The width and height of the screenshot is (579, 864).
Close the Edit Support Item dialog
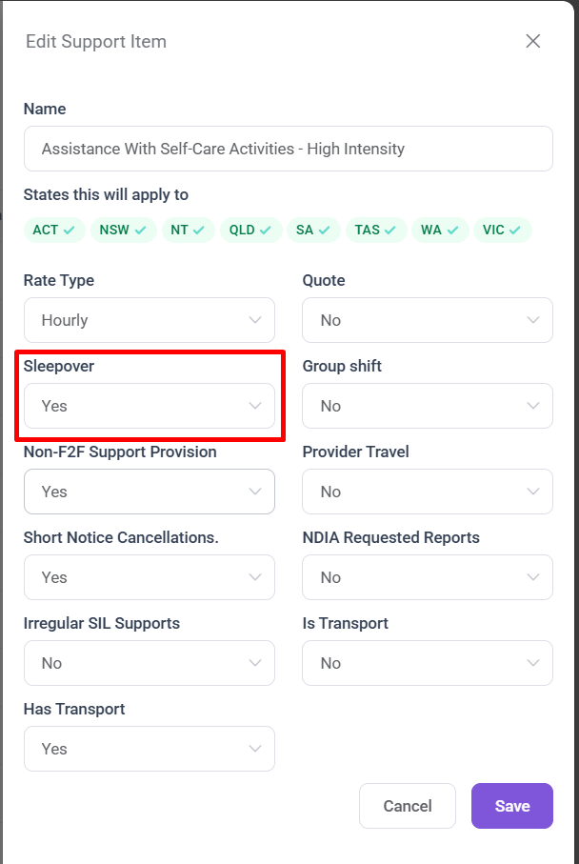pos(533,41)
